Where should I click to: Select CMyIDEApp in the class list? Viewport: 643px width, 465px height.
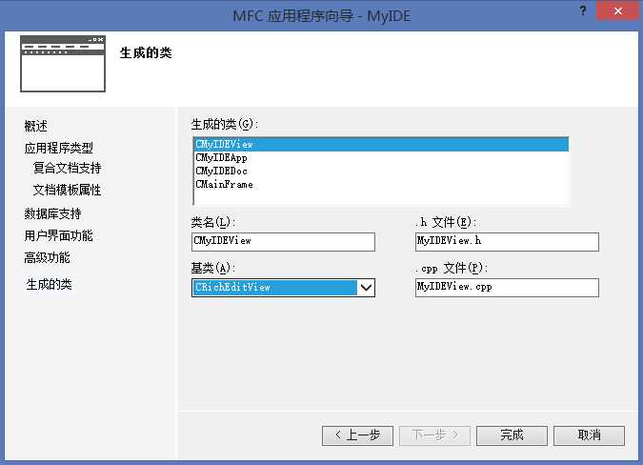click(381, 158)
